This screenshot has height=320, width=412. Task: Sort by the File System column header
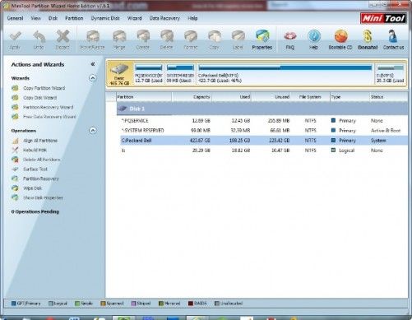(x=310, y=97)
